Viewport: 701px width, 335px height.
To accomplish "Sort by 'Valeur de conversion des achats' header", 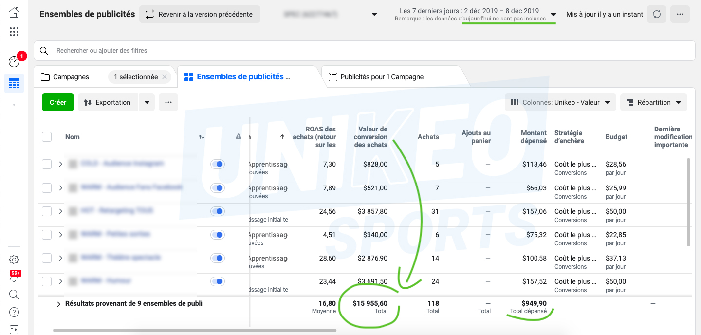I will tap(370, 137).
